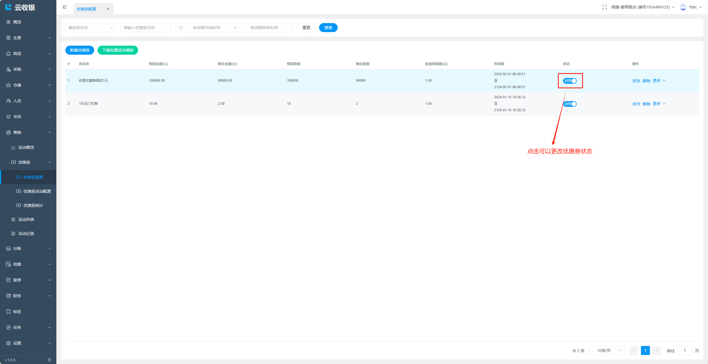This screenshot has height=364, width=708.
Task: Toggle status switch for 1元无门槛券
Action: pos(570,104)
